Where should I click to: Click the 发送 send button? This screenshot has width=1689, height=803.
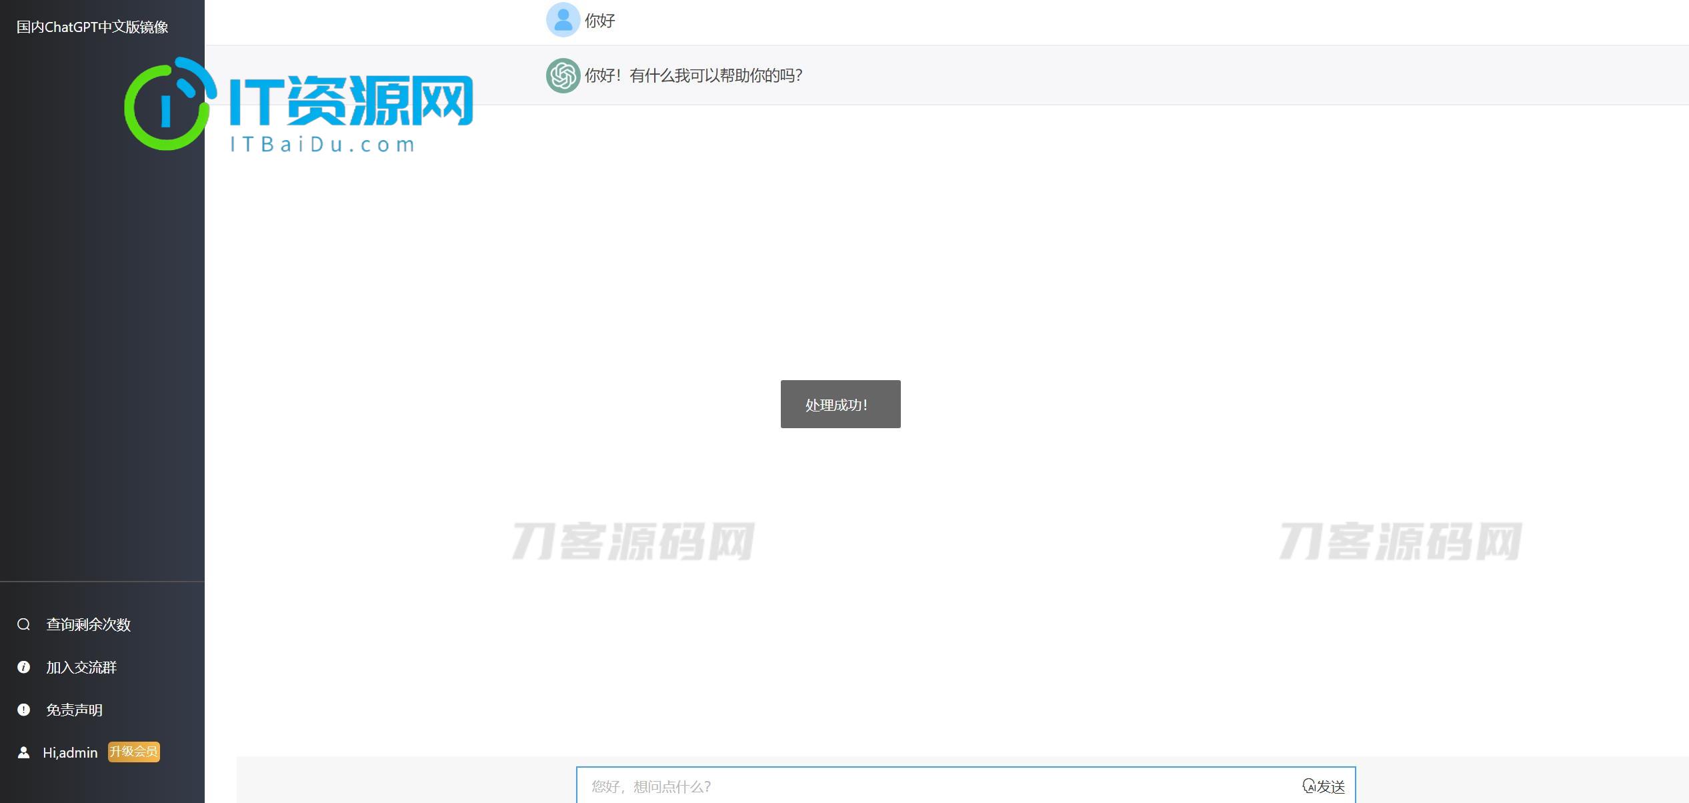click(x=1324, y=786)
